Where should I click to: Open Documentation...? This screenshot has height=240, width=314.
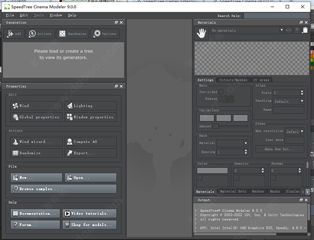click(35, 213)
